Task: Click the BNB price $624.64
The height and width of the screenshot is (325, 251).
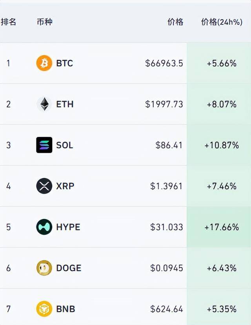Action: tap(166, 309)
